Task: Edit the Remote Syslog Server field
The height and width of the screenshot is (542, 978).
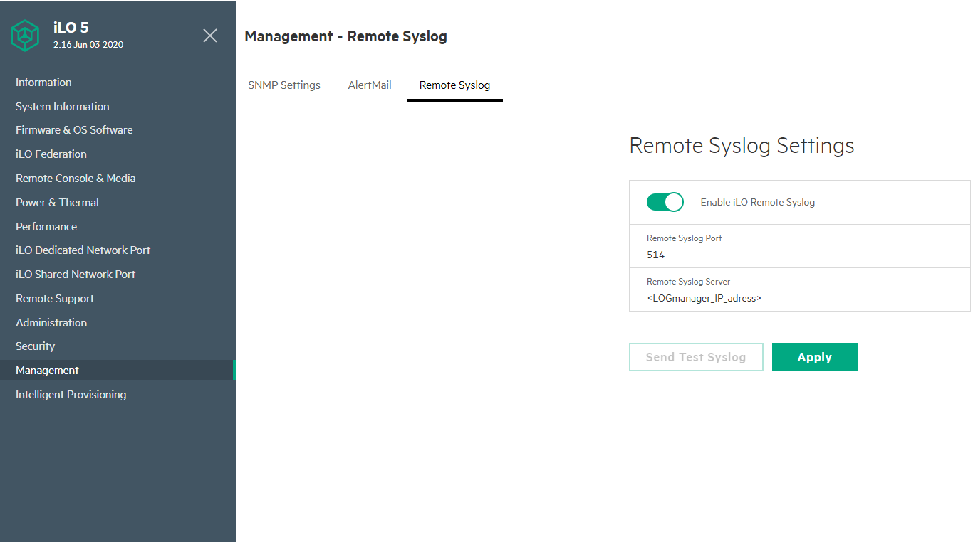Action: click(800, 289)
